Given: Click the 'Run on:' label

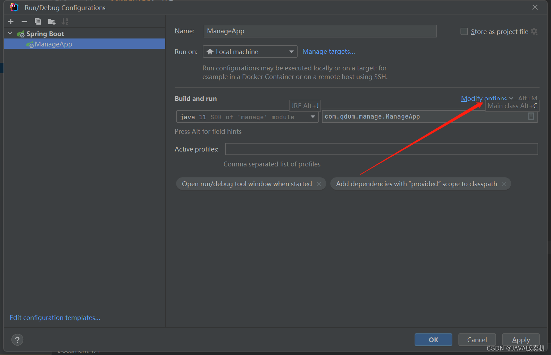Looking at the screenshot, I should [186, 52].
